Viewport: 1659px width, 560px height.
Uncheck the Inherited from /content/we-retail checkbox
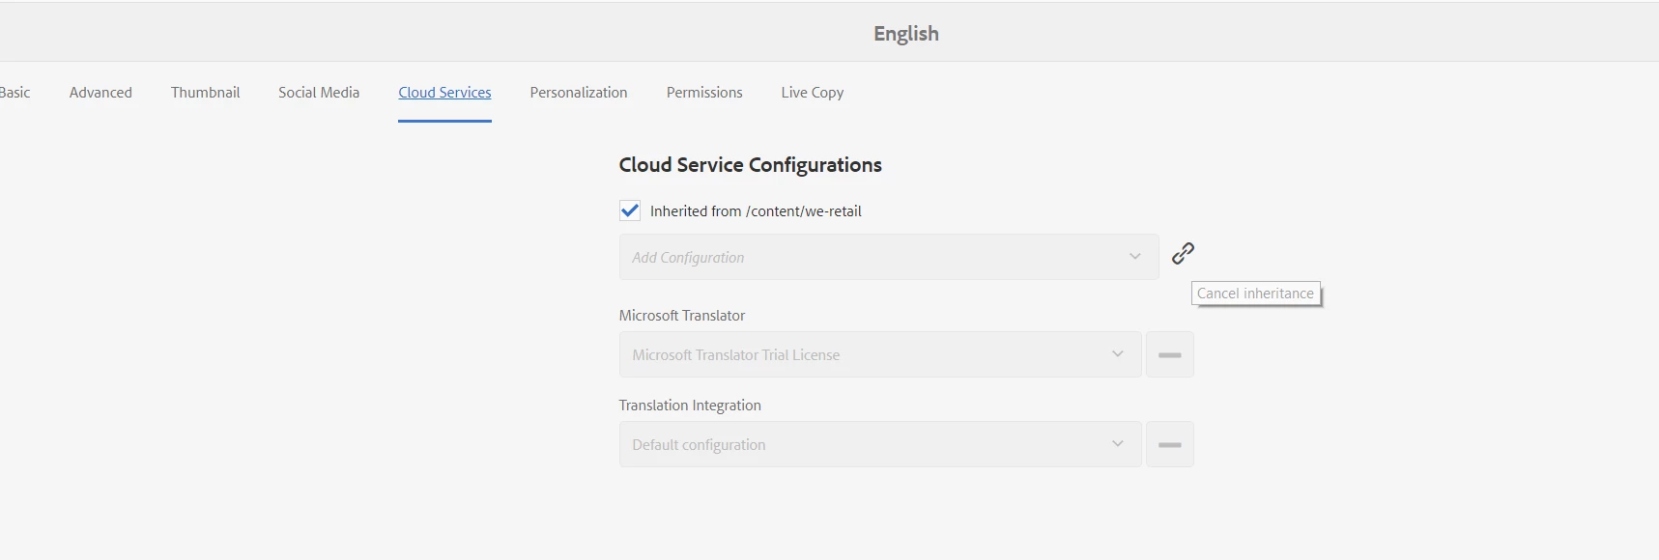point(630,210)
